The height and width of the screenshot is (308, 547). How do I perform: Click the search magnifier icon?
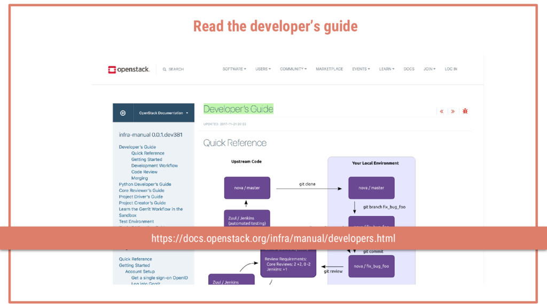click(165, 70)
